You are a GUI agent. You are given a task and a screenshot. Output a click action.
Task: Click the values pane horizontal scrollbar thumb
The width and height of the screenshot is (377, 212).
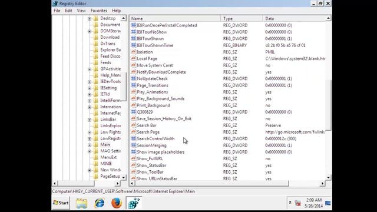[x=212, y=183]
